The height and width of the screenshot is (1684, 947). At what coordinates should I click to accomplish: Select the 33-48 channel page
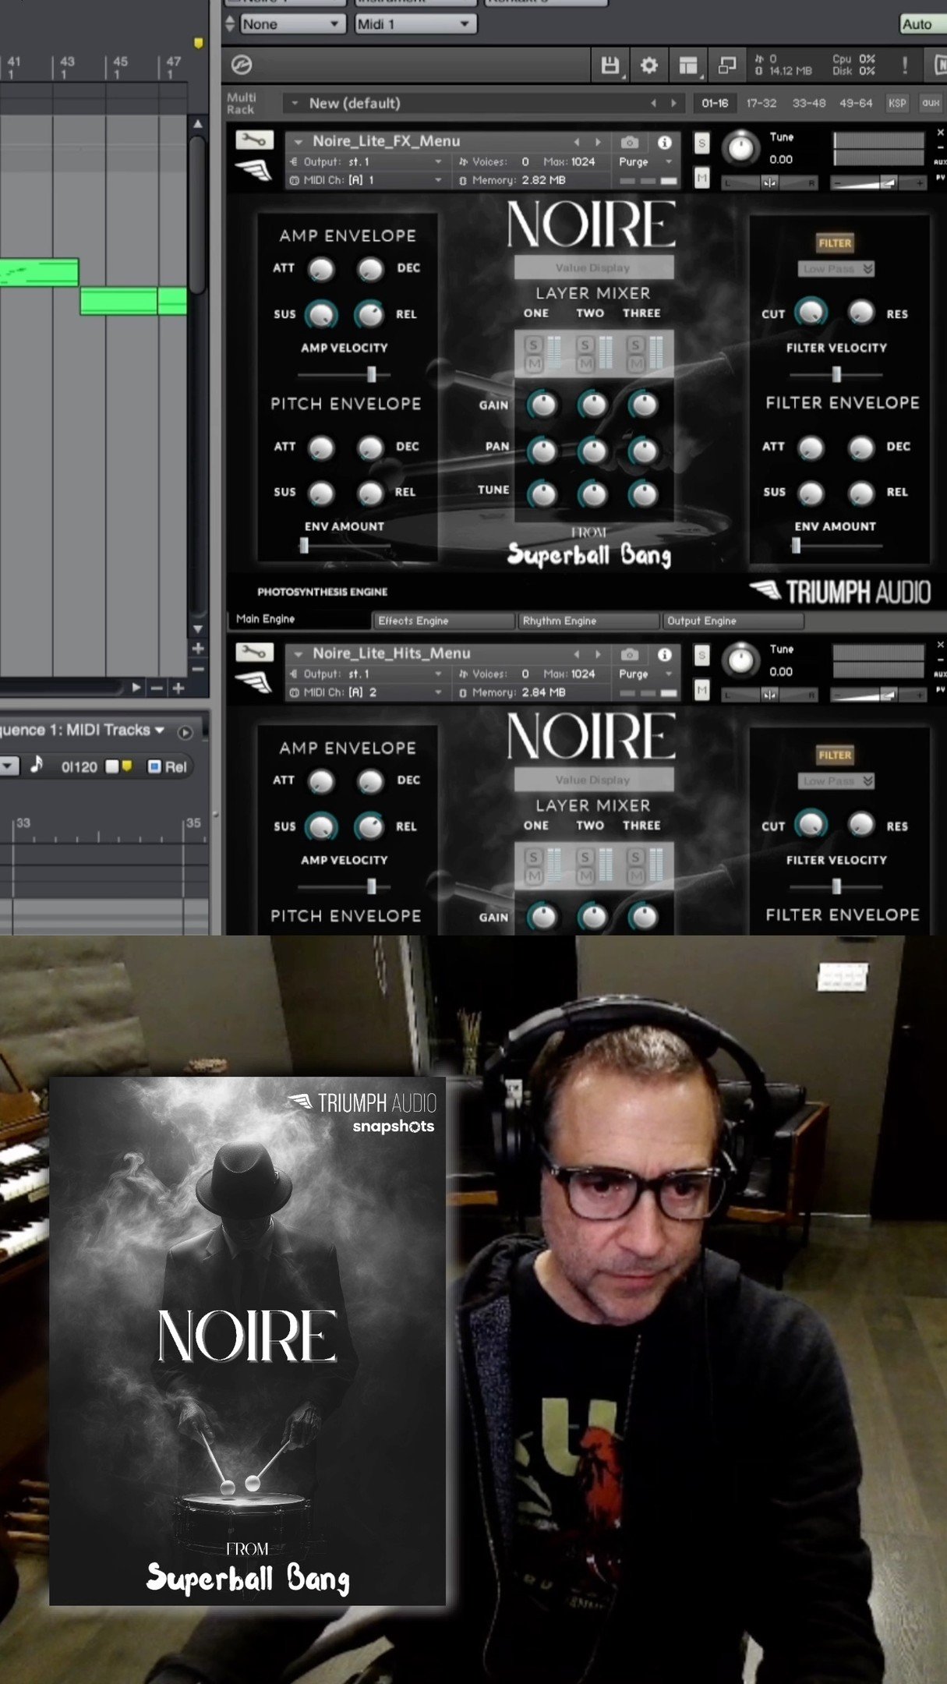coord(809,103)
